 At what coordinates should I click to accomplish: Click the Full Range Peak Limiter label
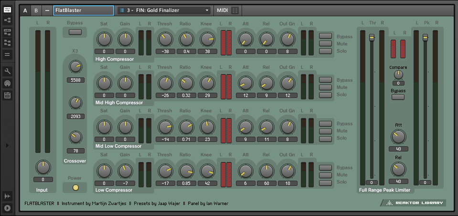384,190
